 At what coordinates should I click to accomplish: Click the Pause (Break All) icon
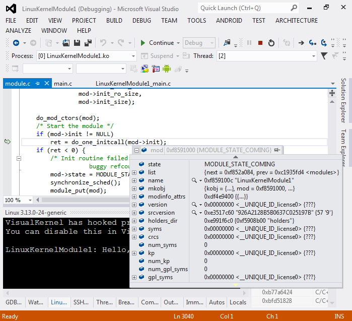pos(249,43)
